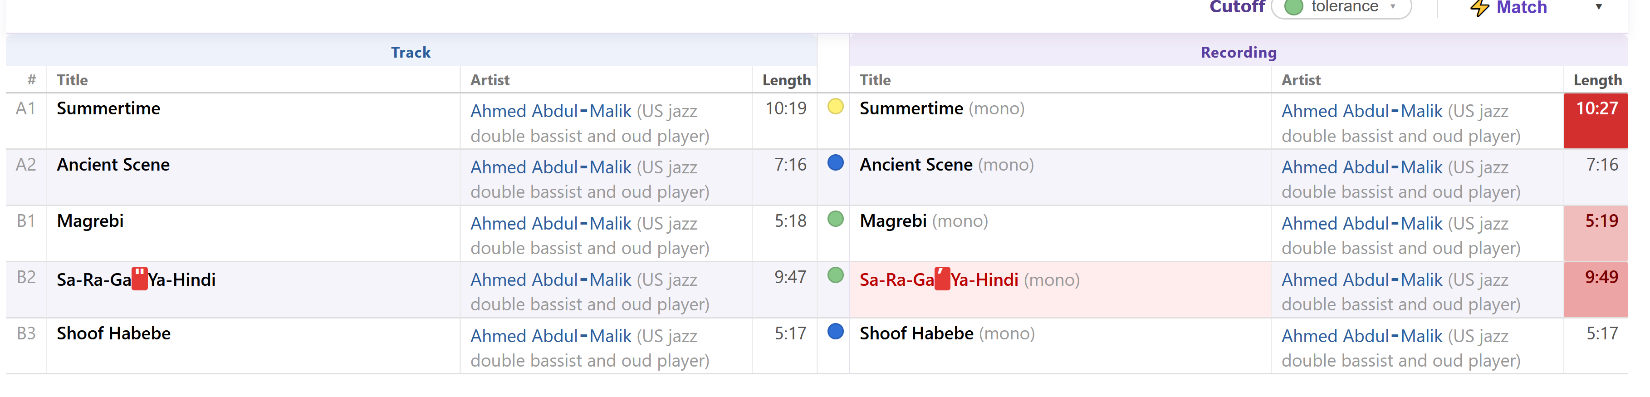1650x397 pixels.
Task: Click the green status dot for Magrebi
Action: tap(835, 219)
